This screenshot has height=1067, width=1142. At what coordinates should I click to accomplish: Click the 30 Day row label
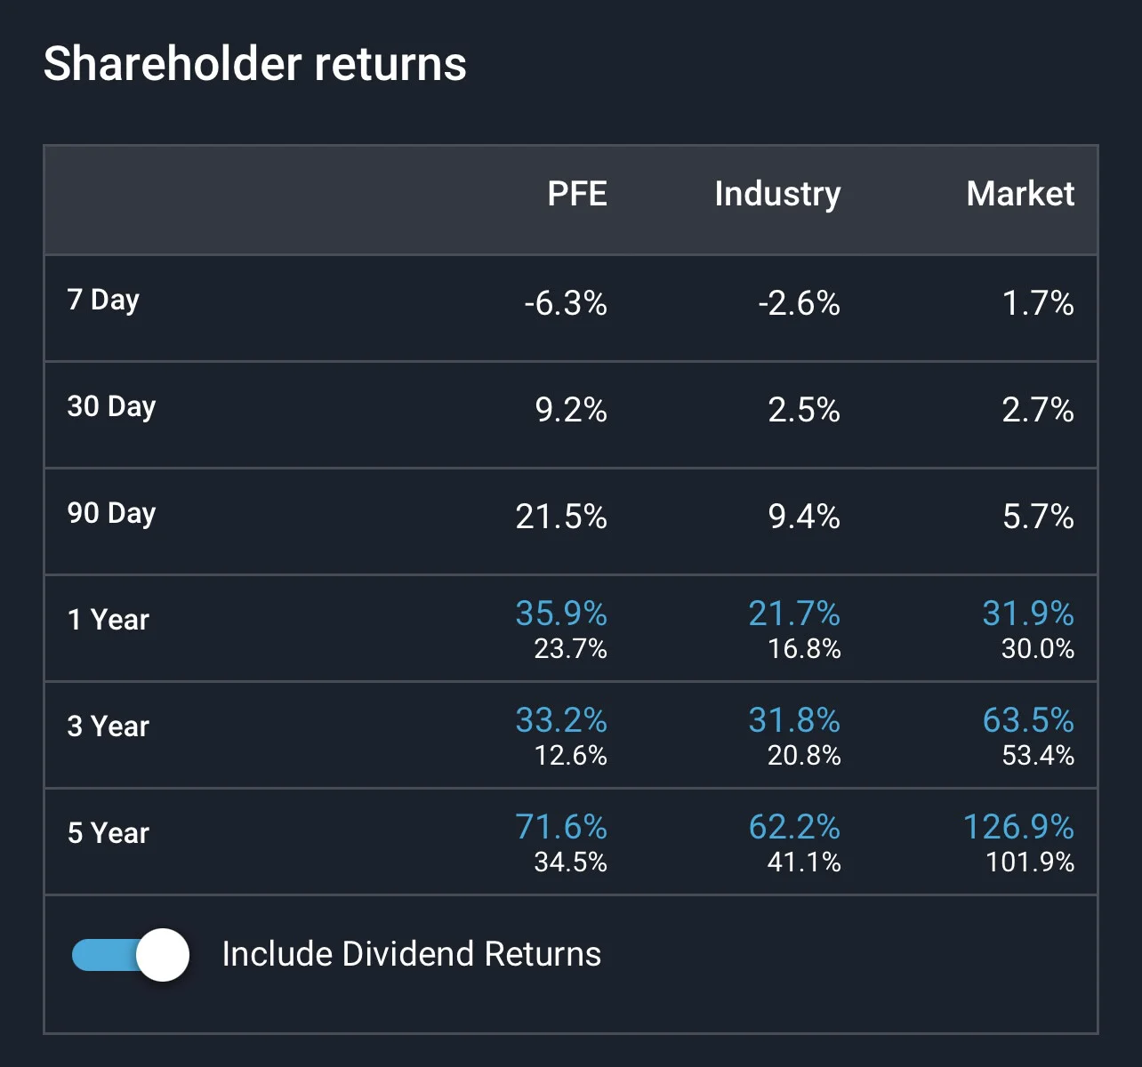click(111, 407)
